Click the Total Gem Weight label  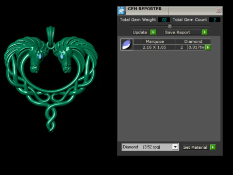coord(138,20)
